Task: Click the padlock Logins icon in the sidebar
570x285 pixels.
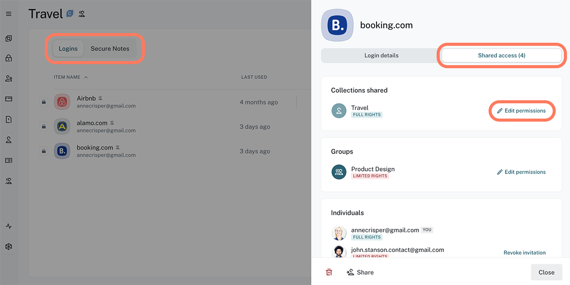Action: [9, 59]
